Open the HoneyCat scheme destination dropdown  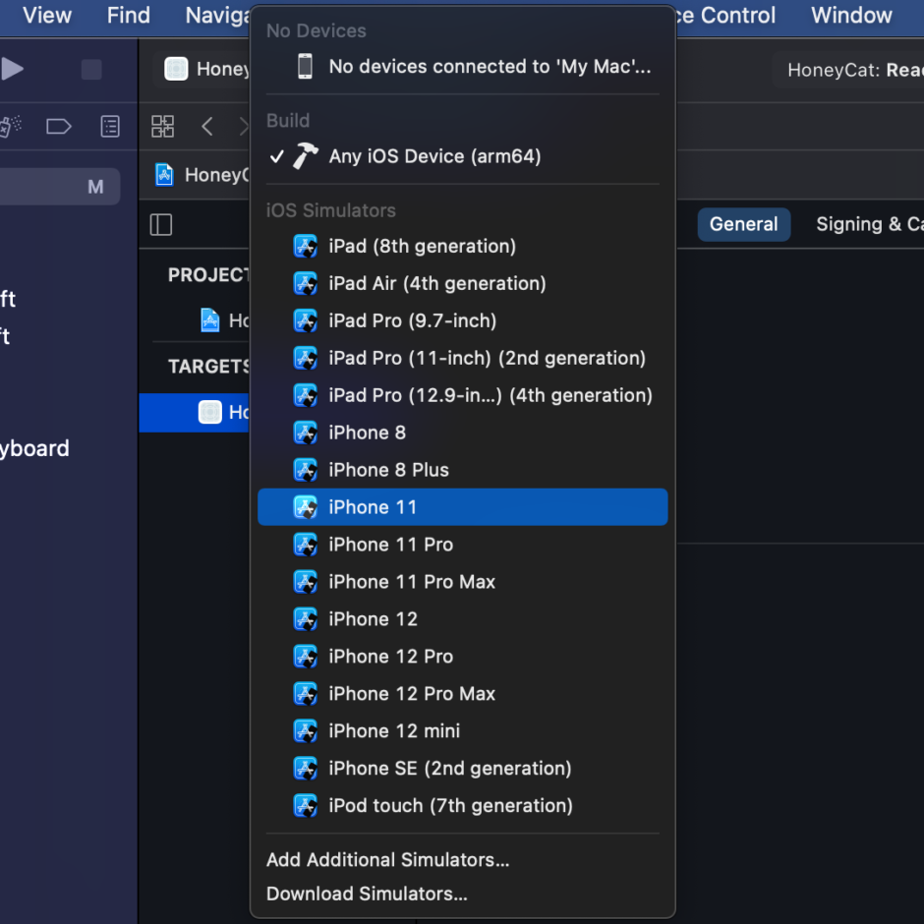click(218, 69)
